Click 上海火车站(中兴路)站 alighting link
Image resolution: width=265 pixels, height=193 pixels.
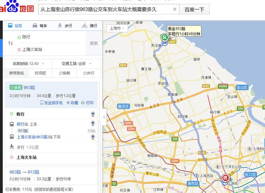[x=35, y=137]
